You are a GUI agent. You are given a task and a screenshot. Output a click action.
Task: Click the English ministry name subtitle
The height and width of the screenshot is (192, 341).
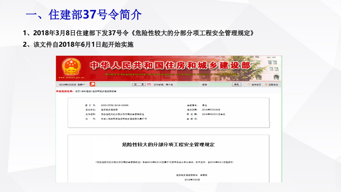[172, 75]
